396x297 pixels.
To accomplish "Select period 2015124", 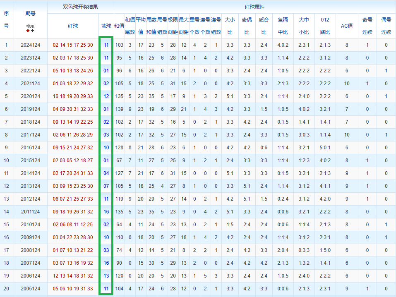I will point(30,160).
